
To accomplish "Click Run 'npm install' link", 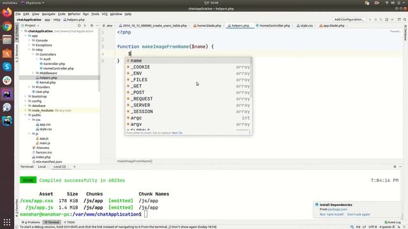I will coord(331,214).
